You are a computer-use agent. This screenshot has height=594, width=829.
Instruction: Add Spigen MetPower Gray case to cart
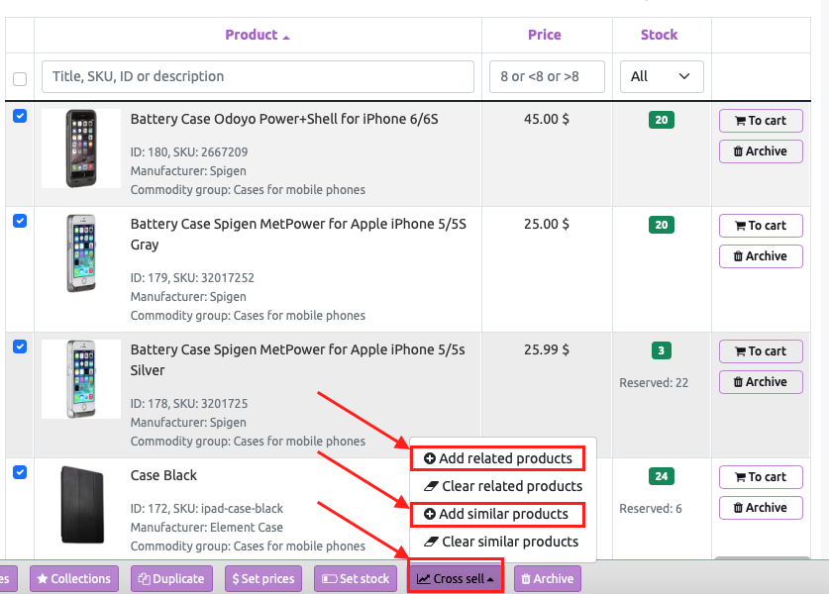(x=761, y=226)
